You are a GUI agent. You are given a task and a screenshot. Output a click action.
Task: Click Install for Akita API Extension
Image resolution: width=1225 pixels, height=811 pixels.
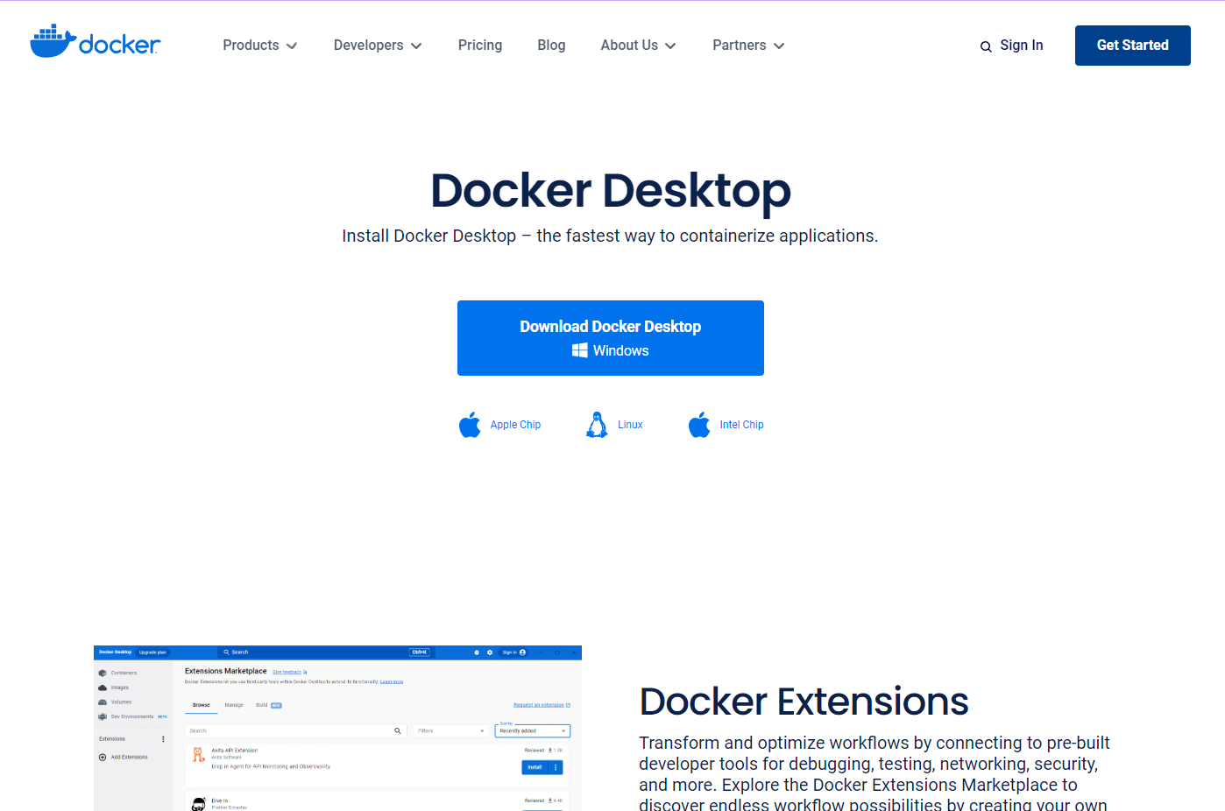pos(535,767)
